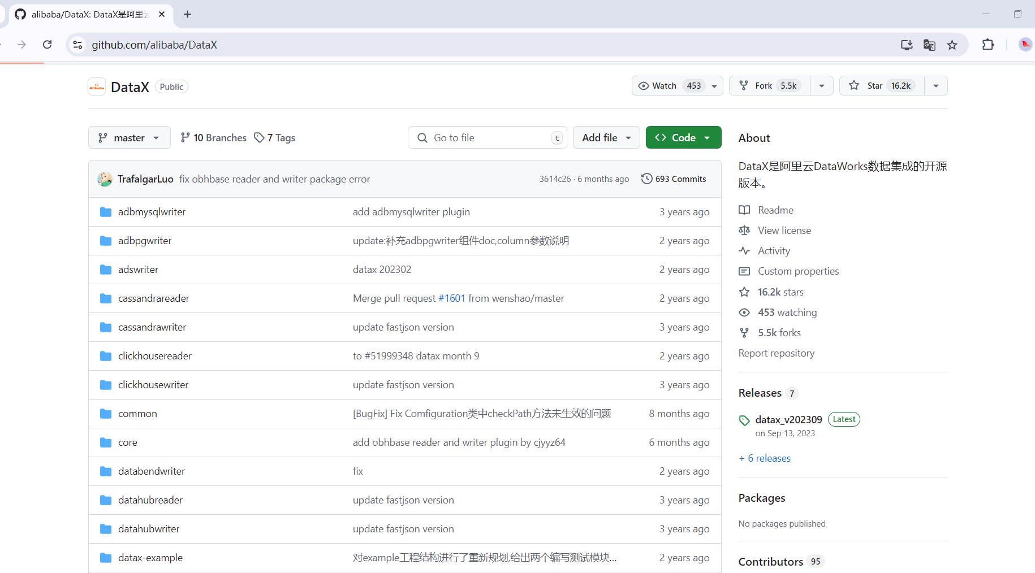This screenshot has width=1035, height=573.
Task: View the 7 Tags link
Action: pyautogui.click(x=275, y=138)
